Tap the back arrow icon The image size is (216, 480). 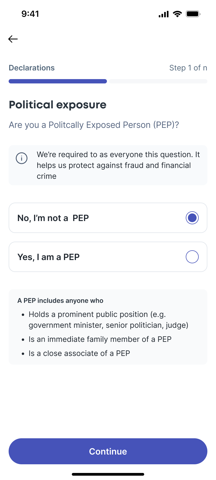click(x=13, y=39)
